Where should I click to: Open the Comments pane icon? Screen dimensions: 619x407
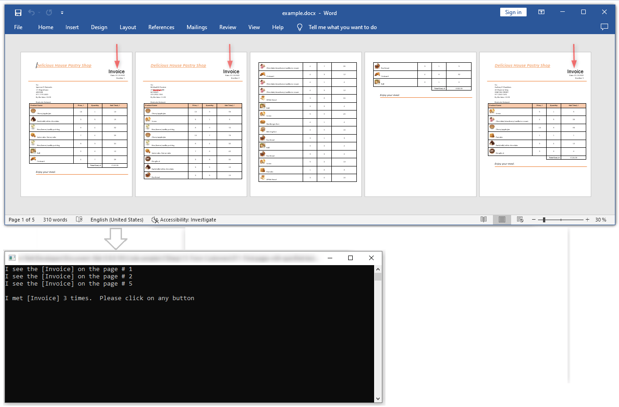pyautogui.click(x=604, y=27)
